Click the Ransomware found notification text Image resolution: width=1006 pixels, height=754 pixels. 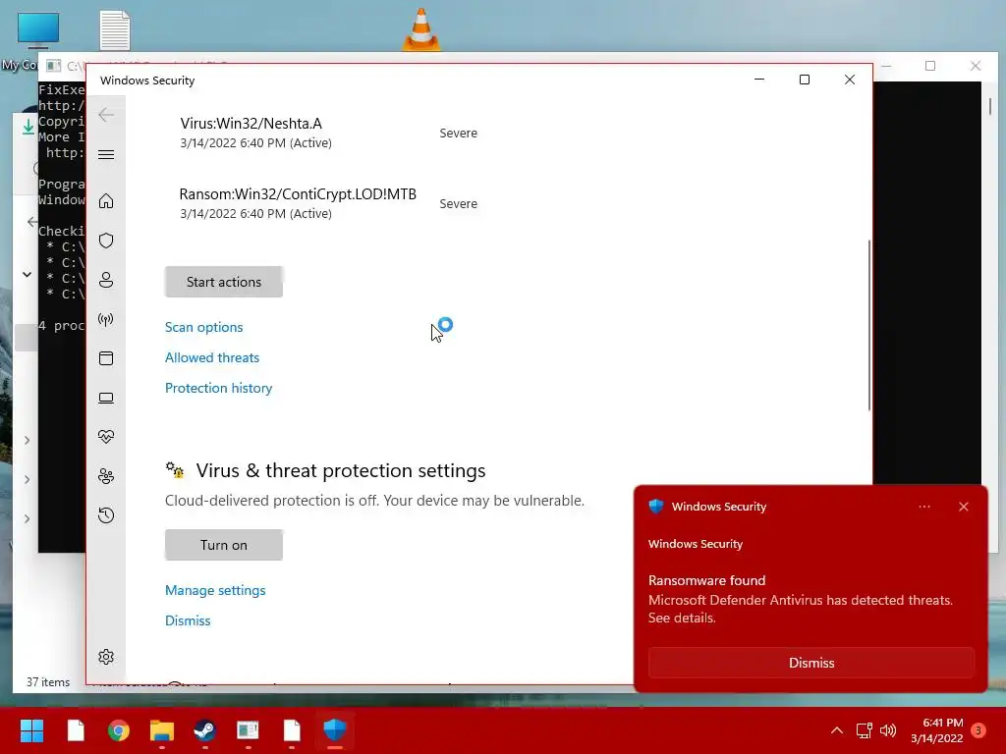[706, 580]
